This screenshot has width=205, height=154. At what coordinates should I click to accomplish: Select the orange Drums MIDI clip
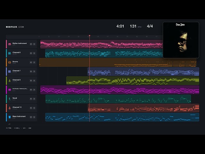tap(118, 62)
